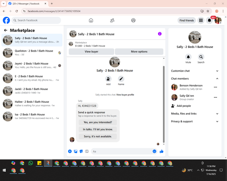227x181 pixels.
Task: Open the Groups icon in top navigation
Action: (133, 20)
